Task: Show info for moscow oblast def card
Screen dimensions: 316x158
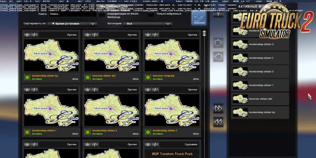Action: pyautogui.click(x=95, y=35)
